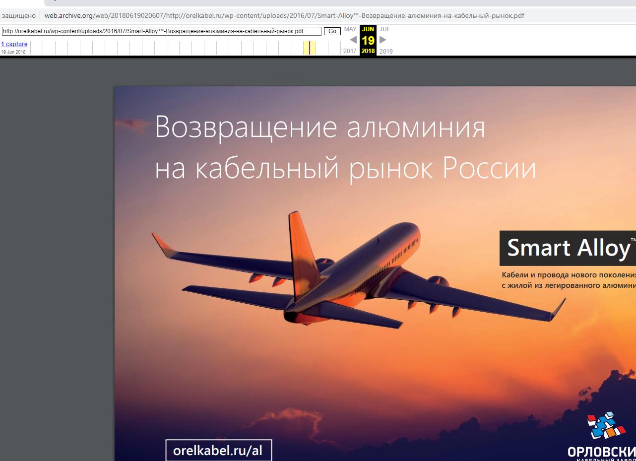Image resolution: width=636 pixels, height=461 pixels.
Task: Click the "19 Jun 2018" capture date text
Action: (13, 52)
